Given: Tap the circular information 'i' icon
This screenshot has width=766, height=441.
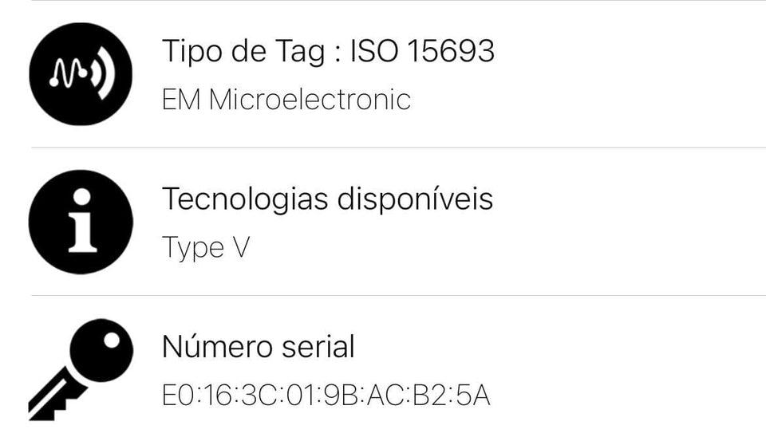Looking at the screenshot, I should (81, 222).
